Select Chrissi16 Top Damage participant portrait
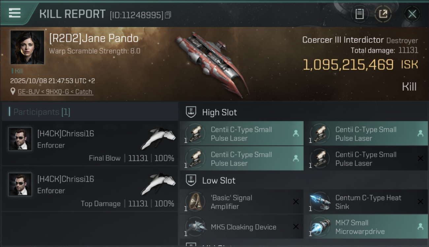This screenshot has height=247, width=429. click(20, 184)
